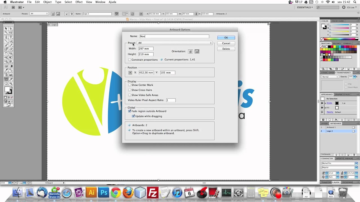This screenshot has height=202, width=360.
Task: Enable Show Center Mark checkbox
Action: coord(130,85)
